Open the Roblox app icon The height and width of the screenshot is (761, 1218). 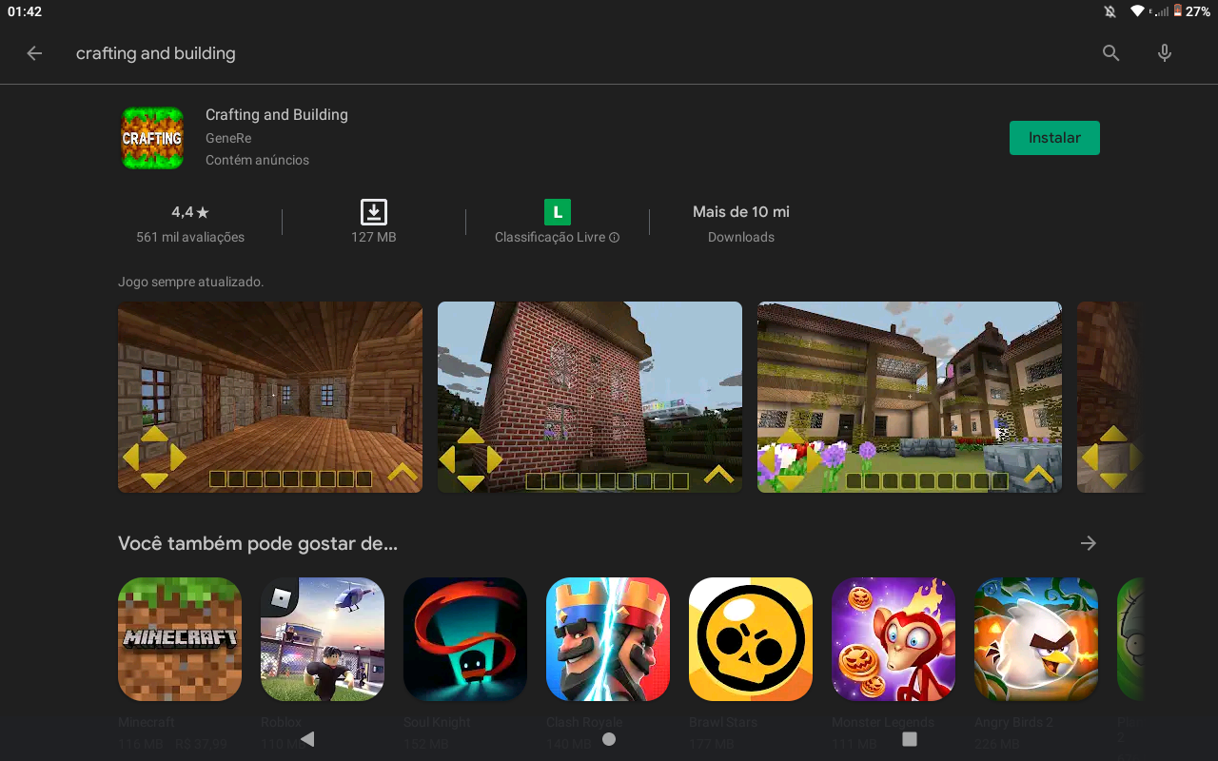(323, 639)
